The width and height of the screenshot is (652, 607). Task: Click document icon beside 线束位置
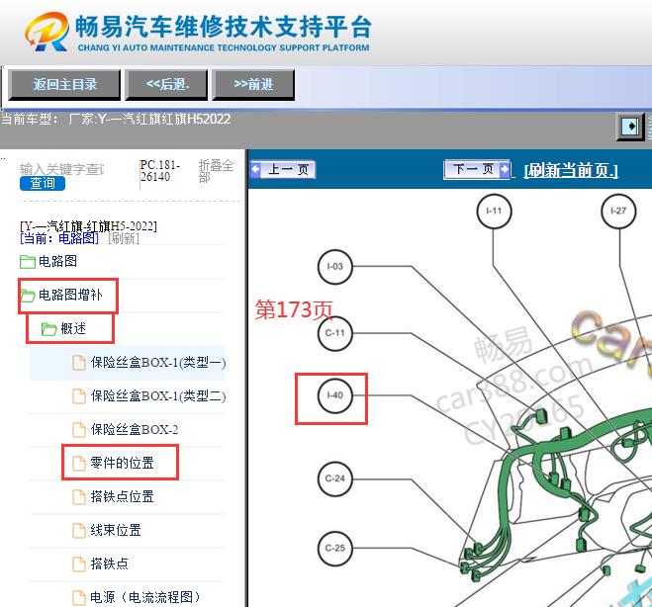click(79, 531)
